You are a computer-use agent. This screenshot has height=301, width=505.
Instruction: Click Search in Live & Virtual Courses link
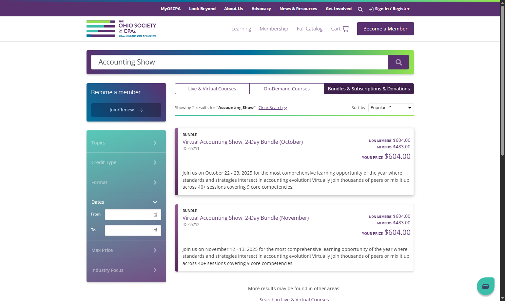(x=294, y=299)
